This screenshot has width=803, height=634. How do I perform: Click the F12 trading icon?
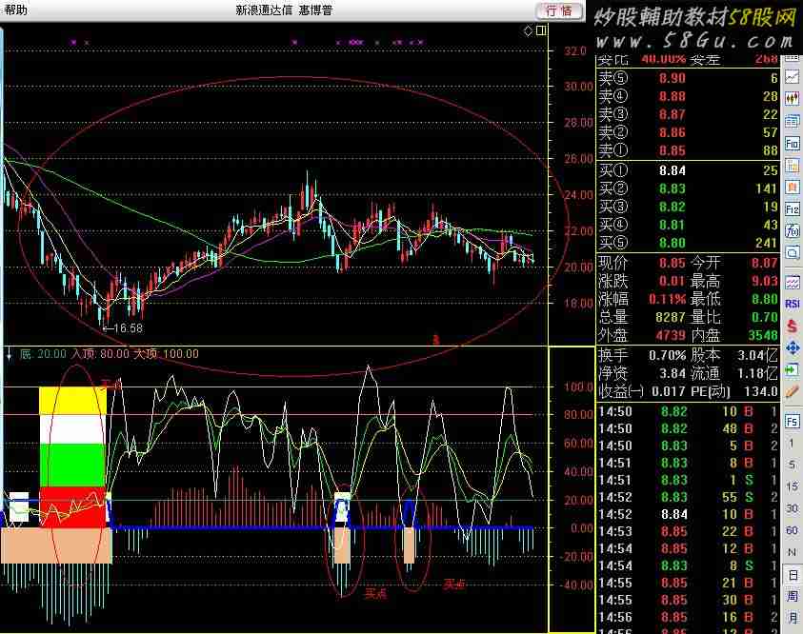click(x=793, y=208)
